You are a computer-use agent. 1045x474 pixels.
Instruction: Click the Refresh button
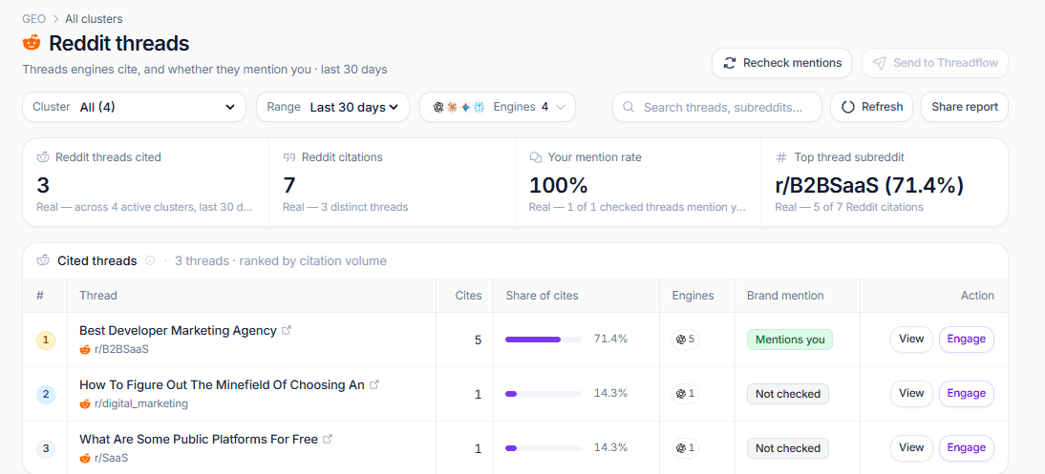point(872,107)
